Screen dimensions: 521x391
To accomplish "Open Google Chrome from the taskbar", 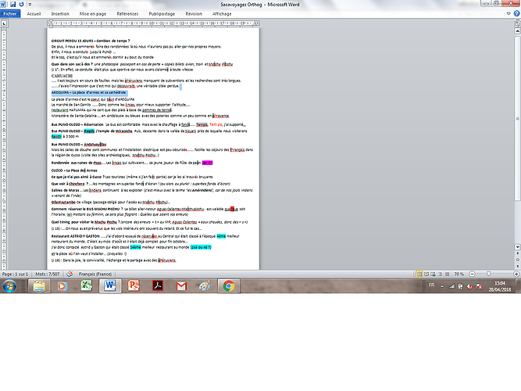I will tap(228, 286).
